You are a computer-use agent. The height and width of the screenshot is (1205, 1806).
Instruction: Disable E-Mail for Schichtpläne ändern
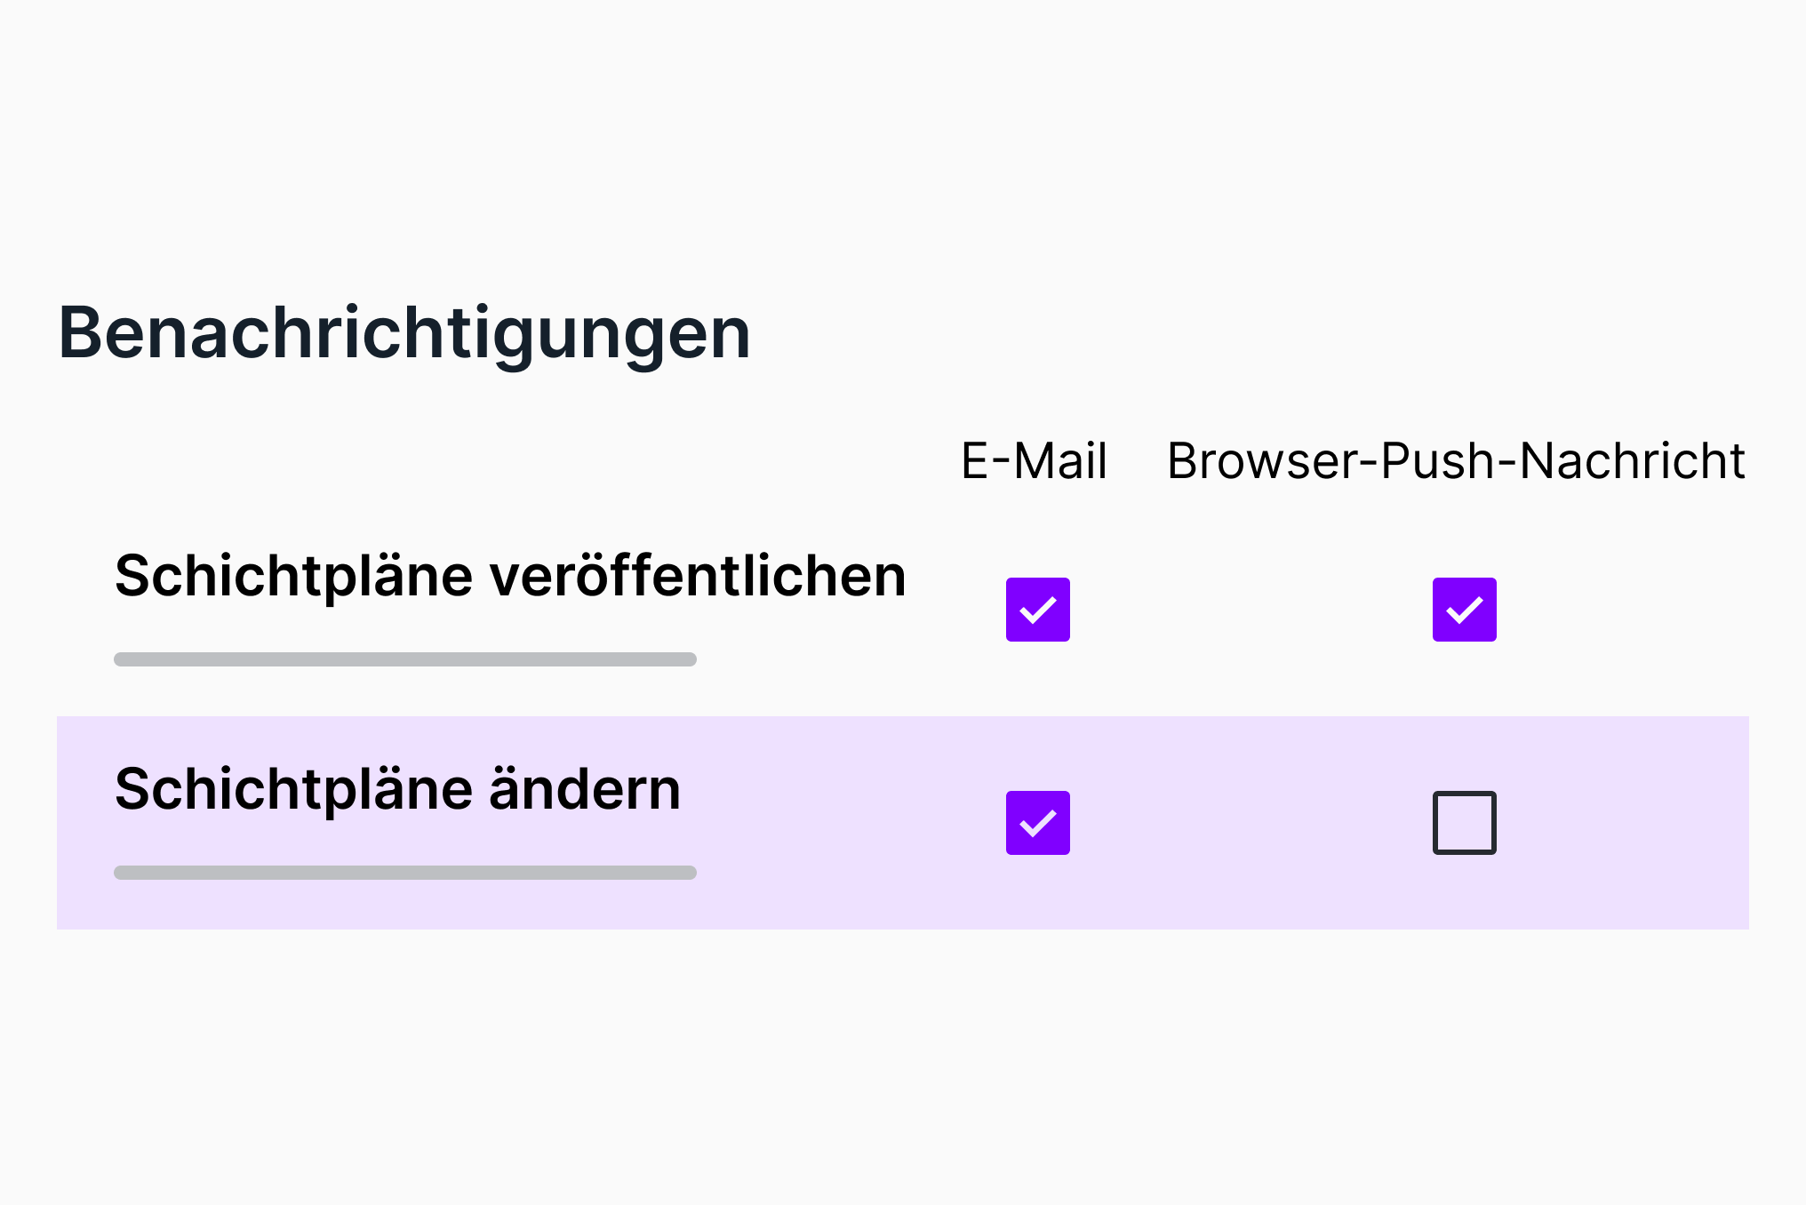[1037, 823]
